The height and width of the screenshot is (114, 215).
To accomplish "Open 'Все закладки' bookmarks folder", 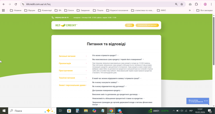I will pos(204,10).
